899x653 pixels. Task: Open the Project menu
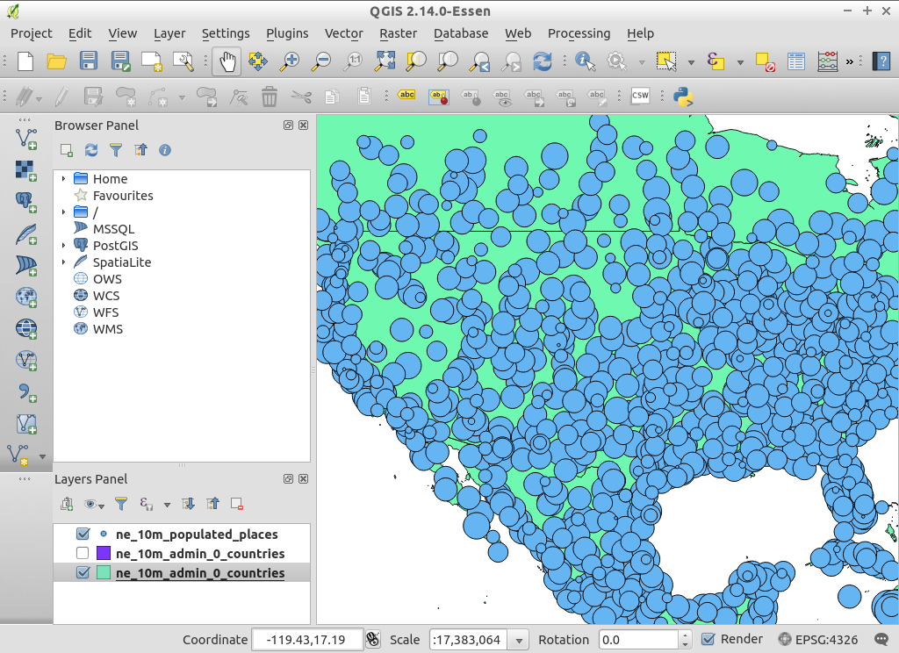[x=32, y=33]
